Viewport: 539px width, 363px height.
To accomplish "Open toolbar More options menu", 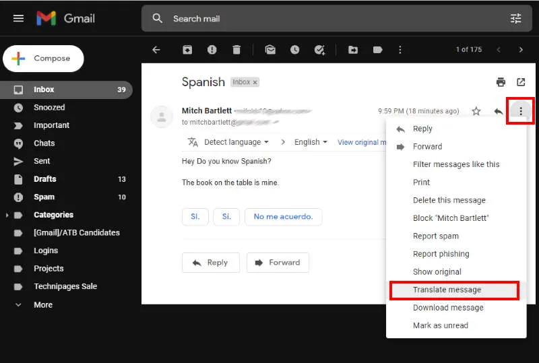I will pyautogui.click(x=400, y=50).
